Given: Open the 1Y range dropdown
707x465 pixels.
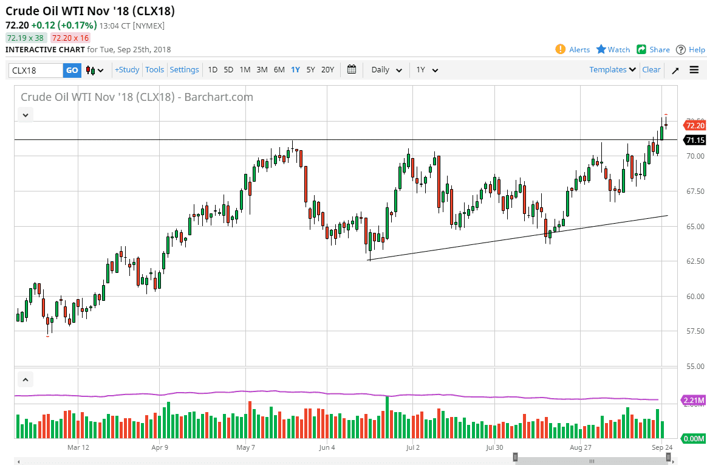Looking at the screenshot, I should pyautogui.click(x=426, y=70).
